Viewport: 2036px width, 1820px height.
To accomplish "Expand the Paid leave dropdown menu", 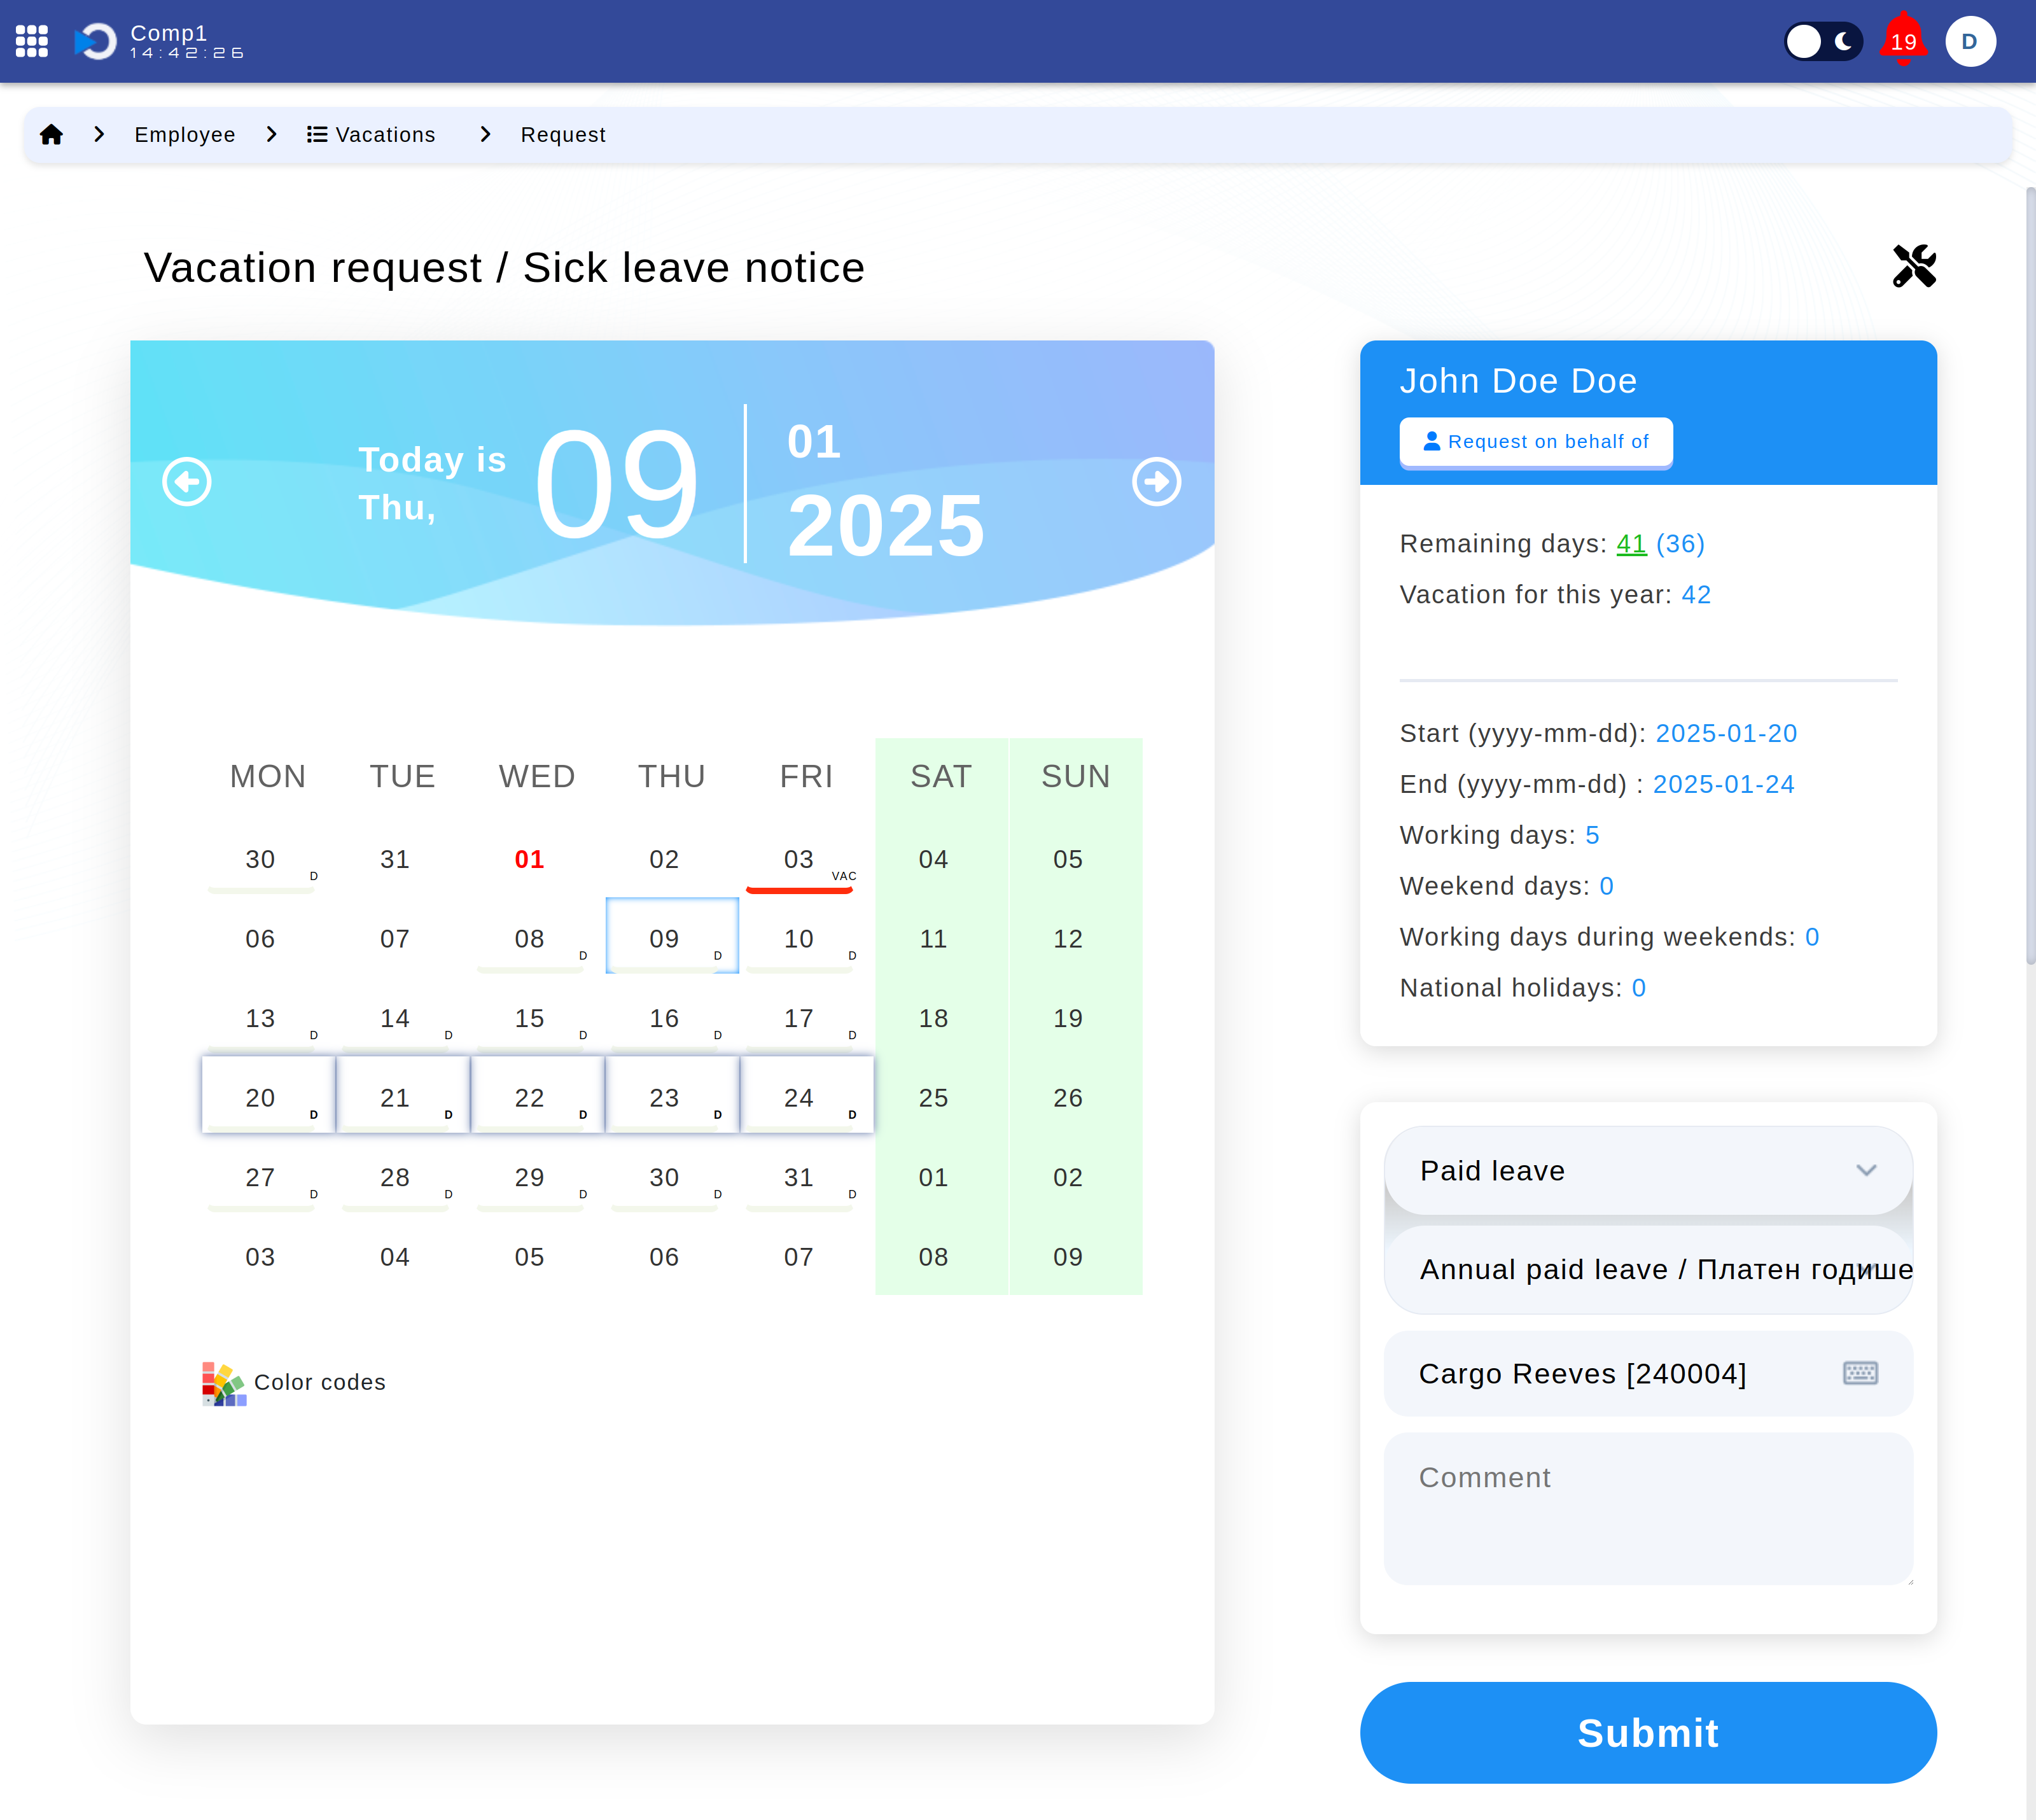I will point(1648,1170).
